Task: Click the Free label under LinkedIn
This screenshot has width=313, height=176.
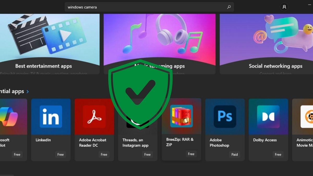Action: point(61,154)
